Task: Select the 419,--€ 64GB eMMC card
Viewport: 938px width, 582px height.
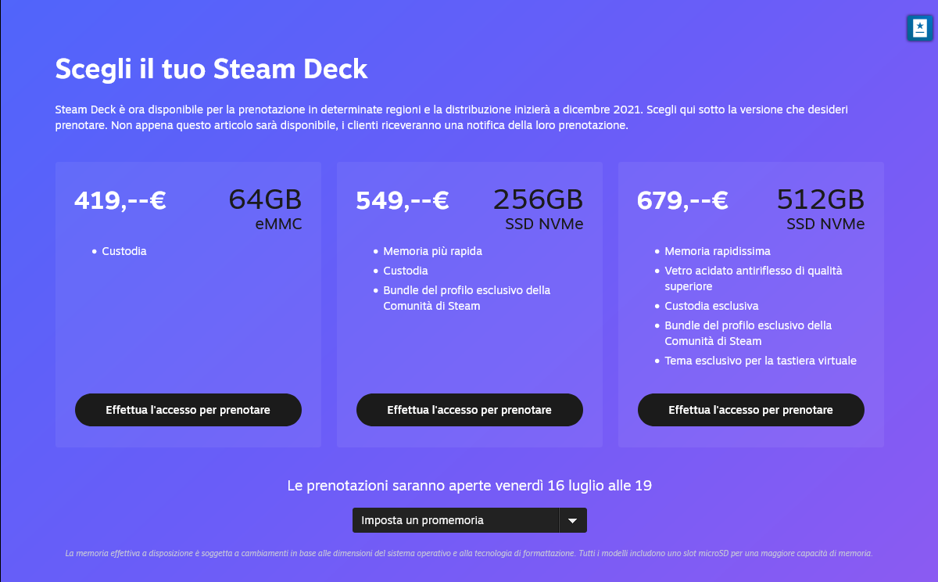Action: pyautogui.click(x=188, y=304)
